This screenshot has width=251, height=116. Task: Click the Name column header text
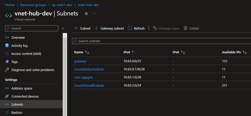click(79, 52)
